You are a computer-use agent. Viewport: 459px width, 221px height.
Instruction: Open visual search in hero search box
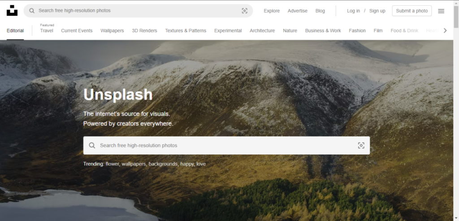[361, 145]
